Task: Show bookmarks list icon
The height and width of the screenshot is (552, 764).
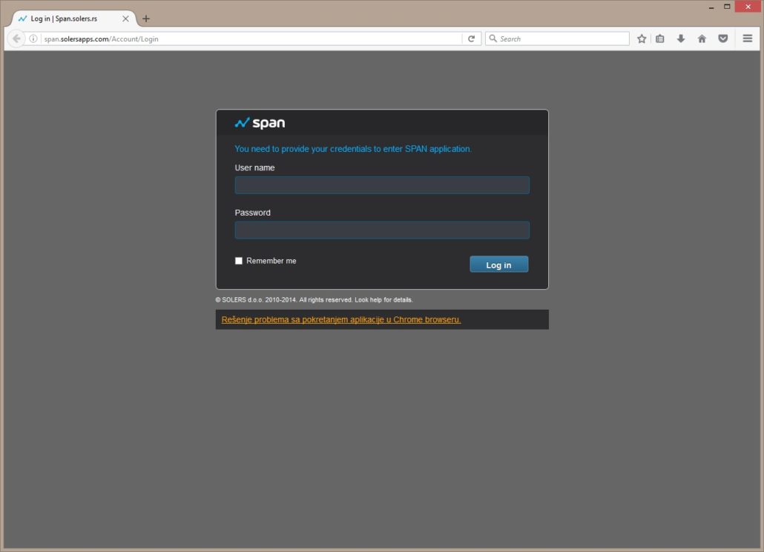Action: tap(659, 39)
